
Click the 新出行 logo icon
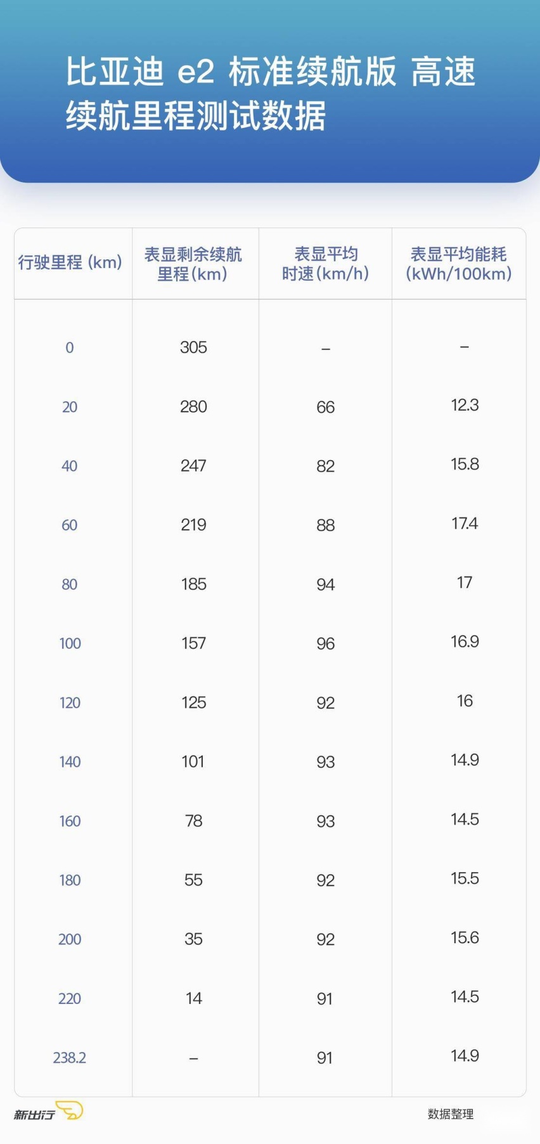tap(49, 1111)
